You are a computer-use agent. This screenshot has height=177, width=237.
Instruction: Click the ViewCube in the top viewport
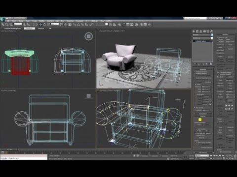[x=89, y=36]
